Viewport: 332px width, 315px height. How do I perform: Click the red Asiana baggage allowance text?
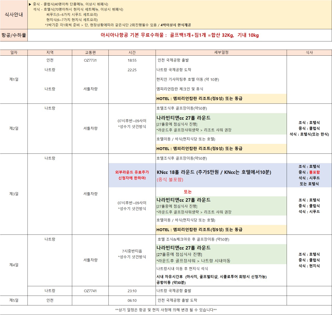pos(179,35)
